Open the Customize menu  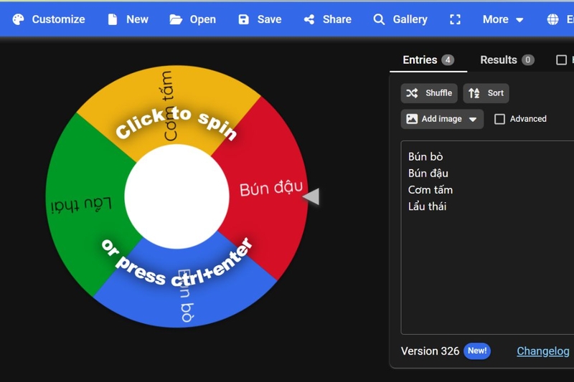pyautogui.click(x=49, y=19)
